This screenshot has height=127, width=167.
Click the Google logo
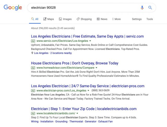pos(13,8)
